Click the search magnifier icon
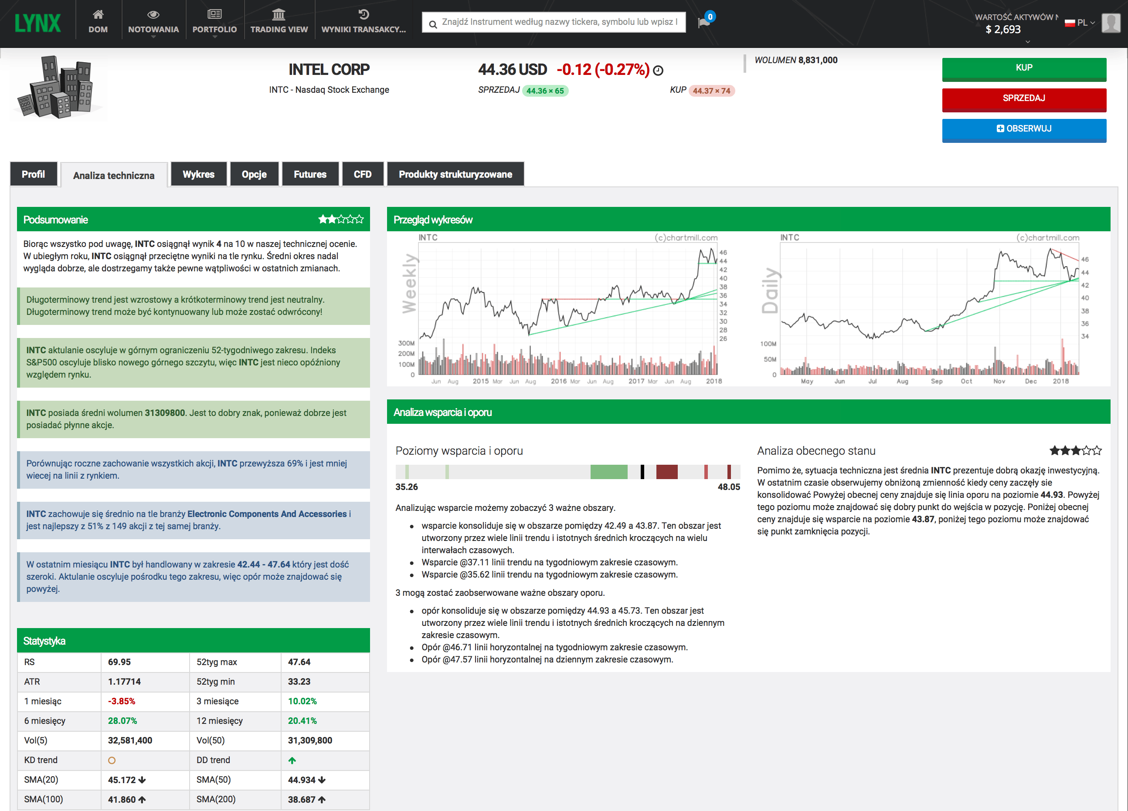Viewport: 1128px width, 811px height. tap(433, 24)
